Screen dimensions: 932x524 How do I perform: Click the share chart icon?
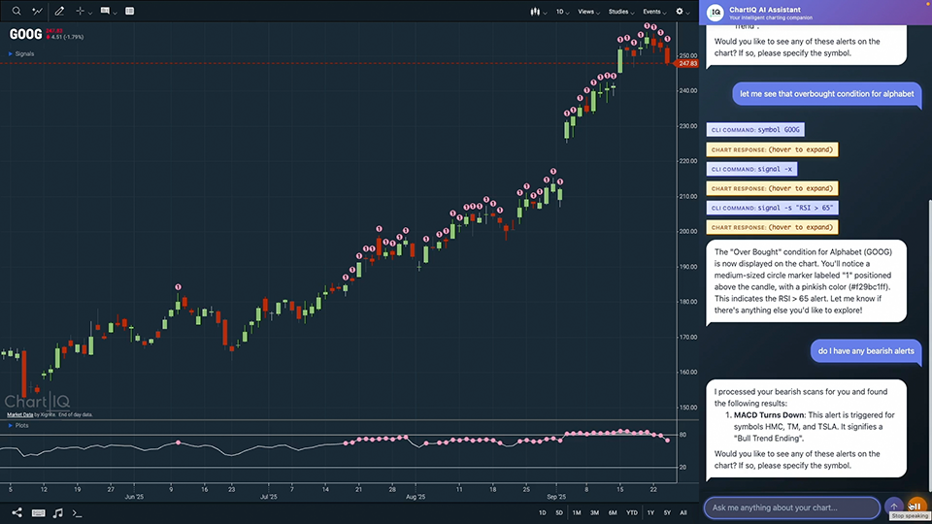coord(17,512)
